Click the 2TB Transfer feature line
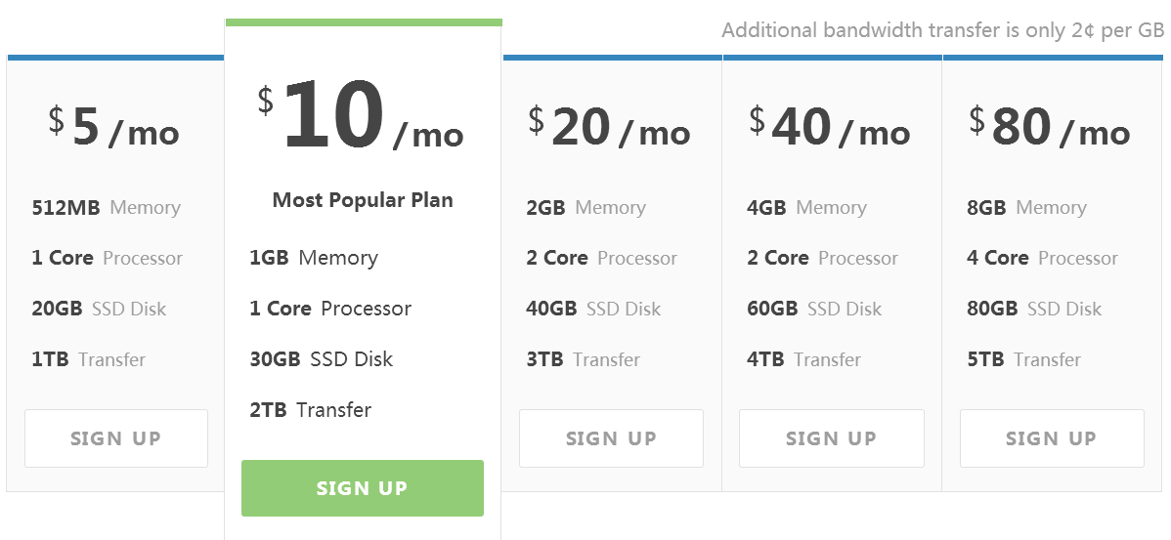The width and height of the screenshot is (1171, 540). [311, 409]
